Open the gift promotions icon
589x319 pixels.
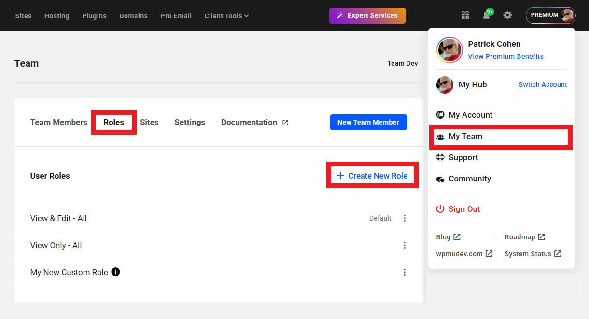pyautogui.click(x=465, y=15)
